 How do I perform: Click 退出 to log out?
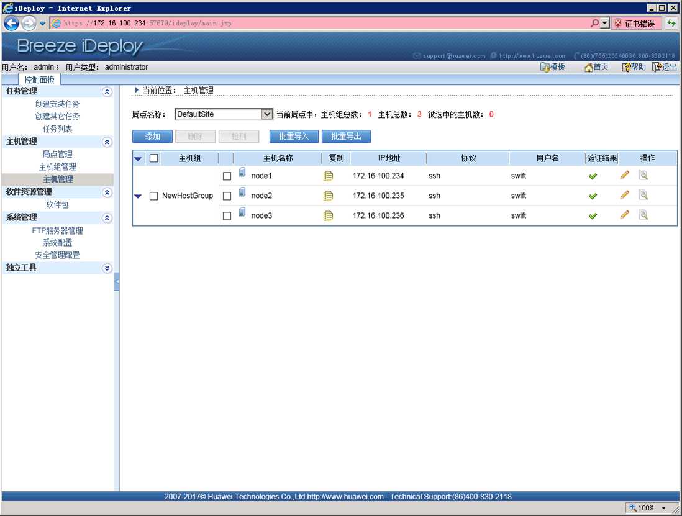[665, 67]
